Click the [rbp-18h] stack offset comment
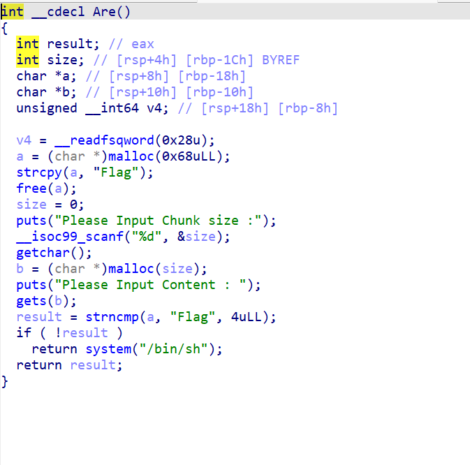This screenshot has width=470, height=465. click(212, 76)
